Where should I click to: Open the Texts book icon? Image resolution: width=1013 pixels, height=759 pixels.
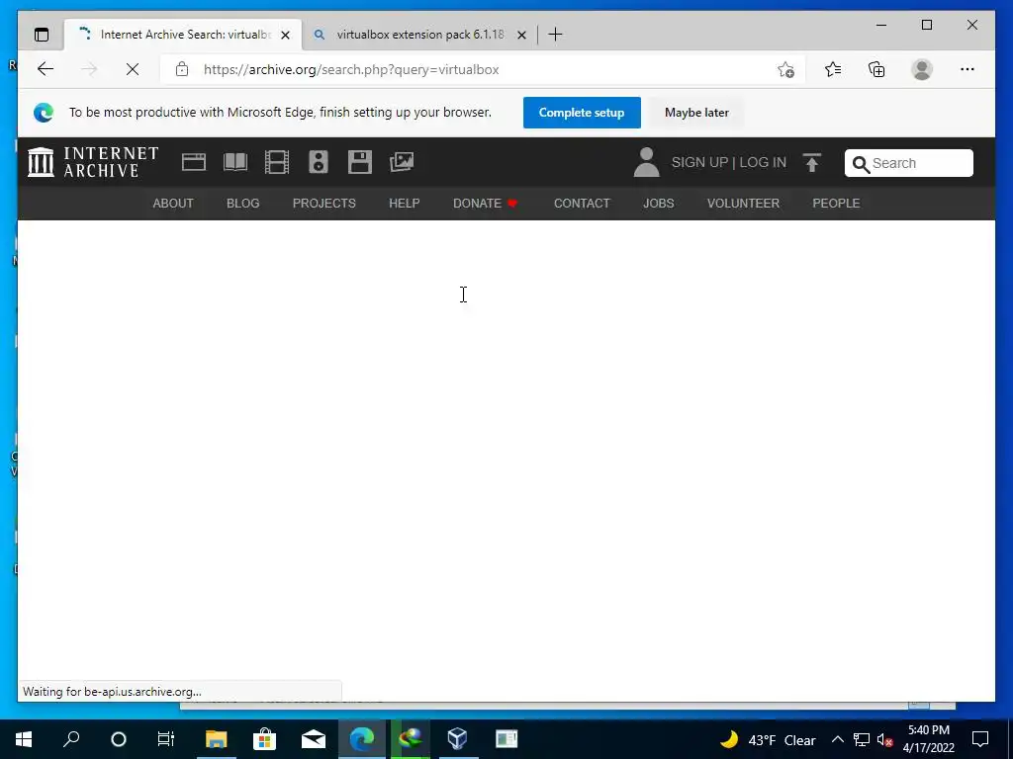tap(235, 162)
